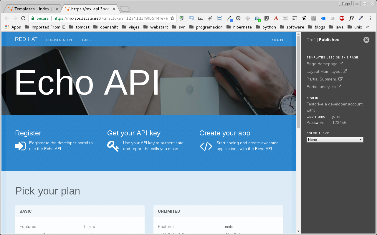Open the viajes bookmarks folder

coord(130,27)
